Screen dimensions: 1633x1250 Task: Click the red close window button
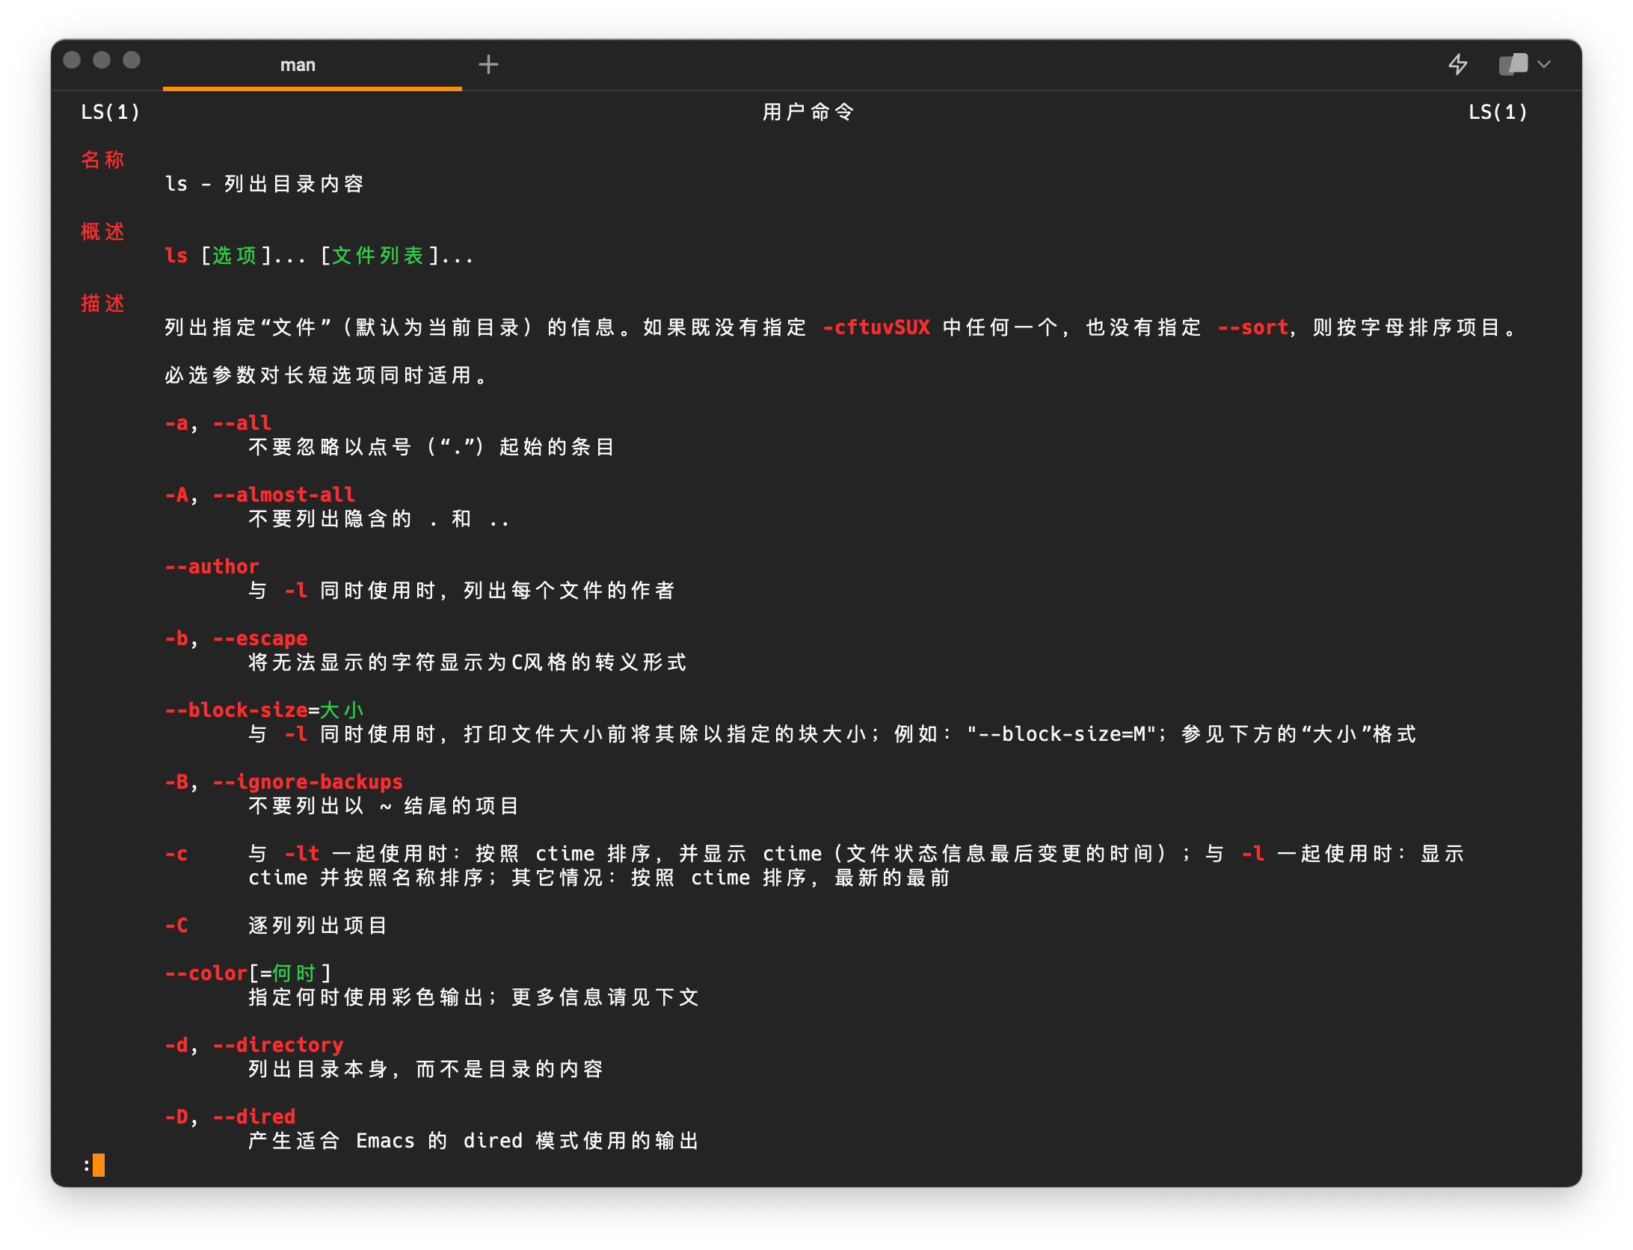(72, 60)
